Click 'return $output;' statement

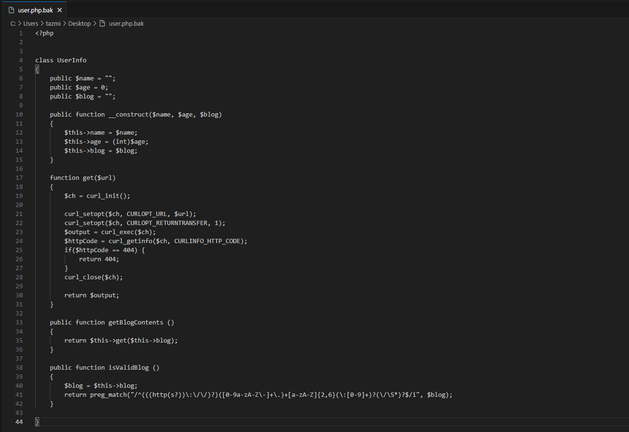pos(92,295)
